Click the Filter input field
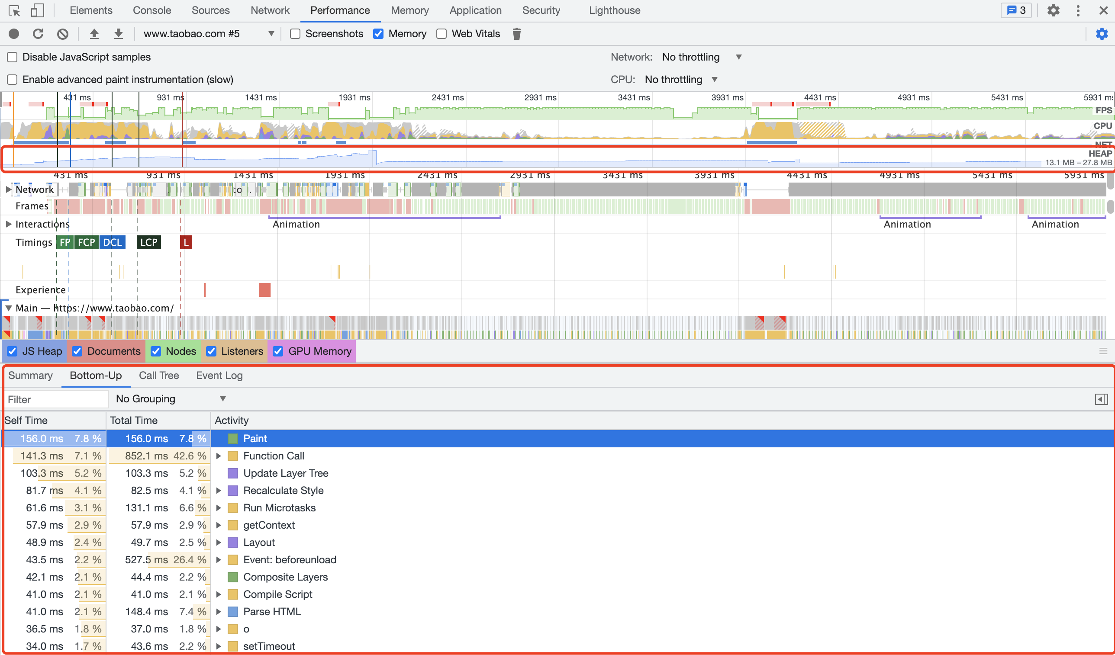The height and width of the screenshot is (655, 1115). (x=56, y=399)
